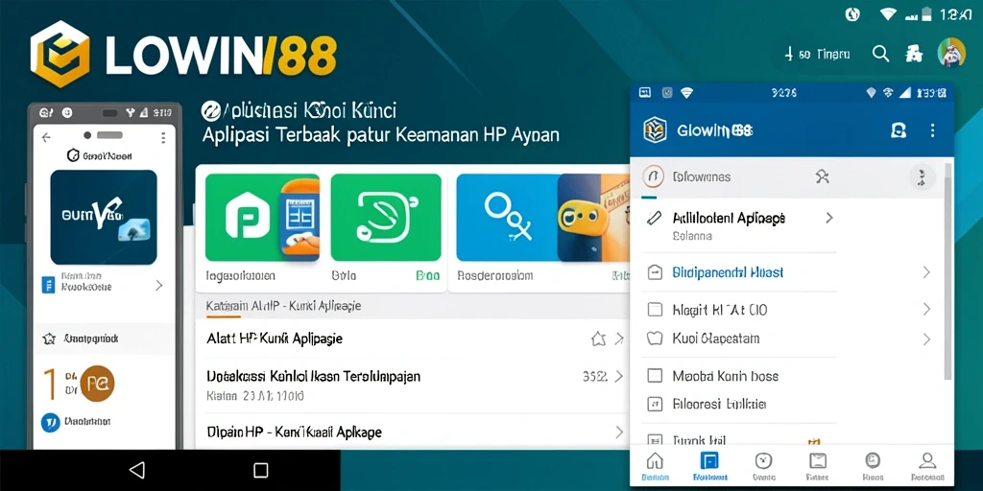Open Blidipanendil Hloast blue link text
The height and width of the screenshot is (491, 983).
(x=728, y=272)
